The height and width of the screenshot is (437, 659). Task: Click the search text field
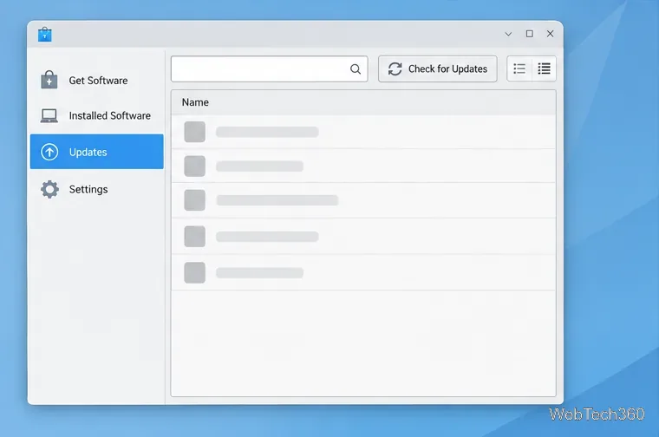(x=270, y=68)
